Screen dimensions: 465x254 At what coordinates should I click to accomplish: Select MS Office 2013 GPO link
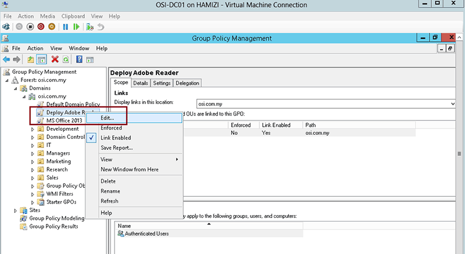click(x=65, y=121)
